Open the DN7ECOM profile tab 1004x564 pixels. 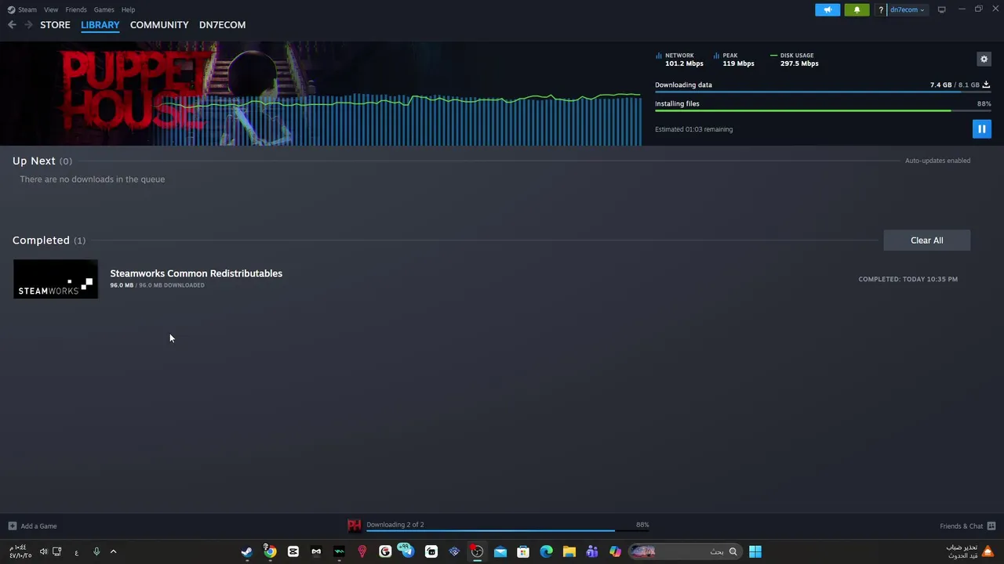(222, 25)
